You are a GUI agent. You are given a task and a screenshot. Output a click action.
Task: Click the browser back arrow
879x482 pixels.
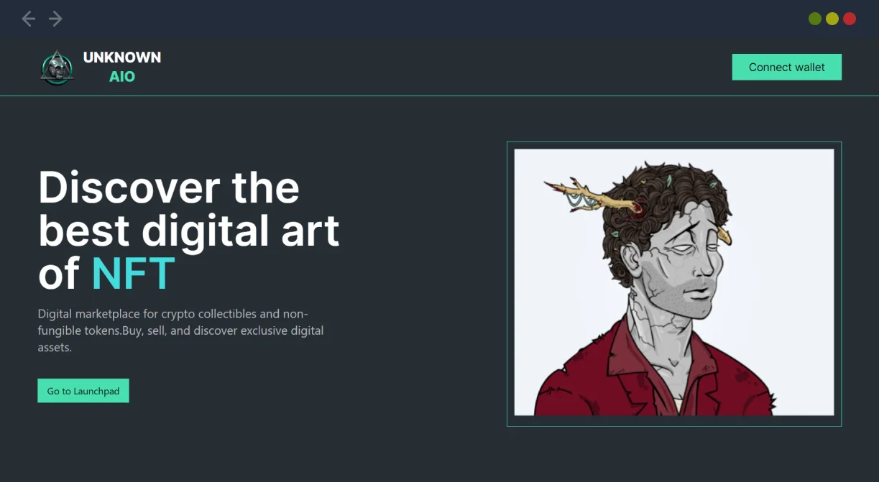[28, 19]
